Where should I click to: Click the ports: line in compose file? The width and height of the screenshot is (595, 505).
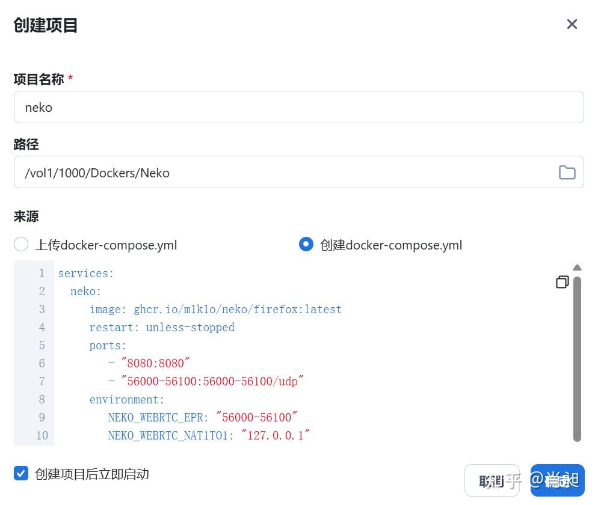(107, 345)
